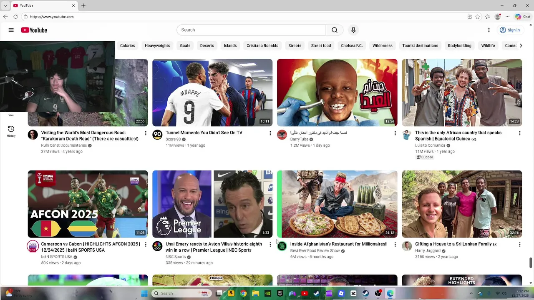Image resolution: width=534 pixels, height=300 pixels.
Task: Open a new browser tab
Action: click(83, 5)
